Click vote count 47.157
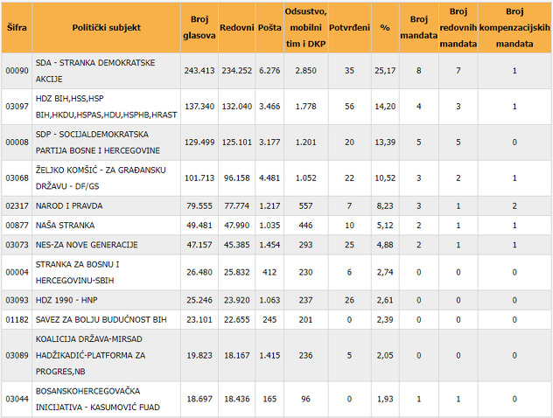The width and height of the screenshot is (553, 418). point(199,245)
